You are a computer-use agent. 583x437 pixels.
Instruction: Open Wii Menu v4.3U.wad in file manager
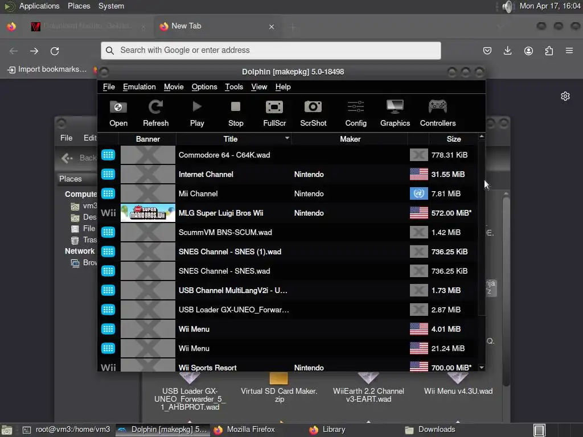click(458, 385)
